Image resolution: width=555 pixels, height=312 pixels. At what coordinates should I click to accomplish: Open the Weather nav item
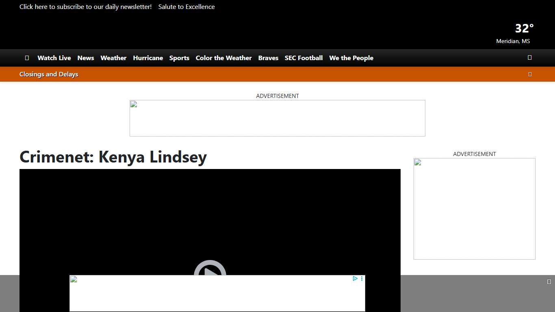pyautogui.click(x=113, y=58)
